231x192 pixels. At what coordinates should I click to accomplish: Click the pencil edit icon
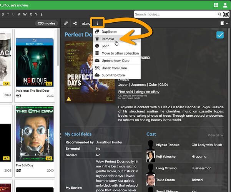[66, 23]
